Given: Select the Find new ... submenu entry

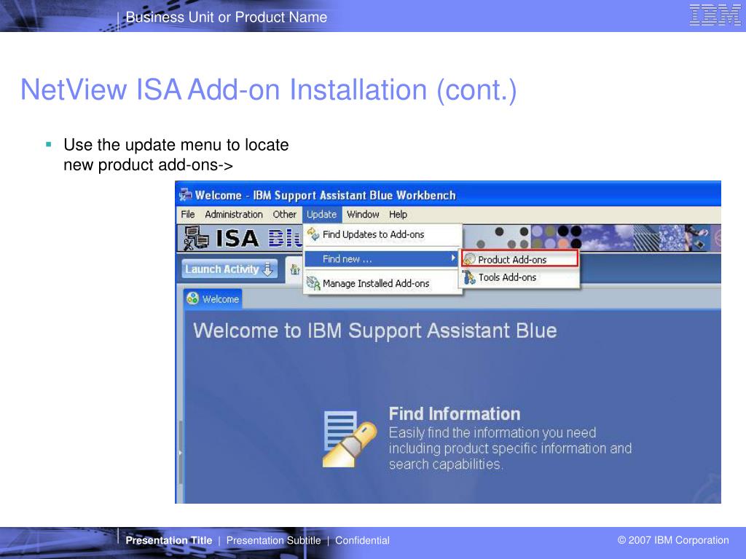Looking at the screenshot, I should click(382, 259).
